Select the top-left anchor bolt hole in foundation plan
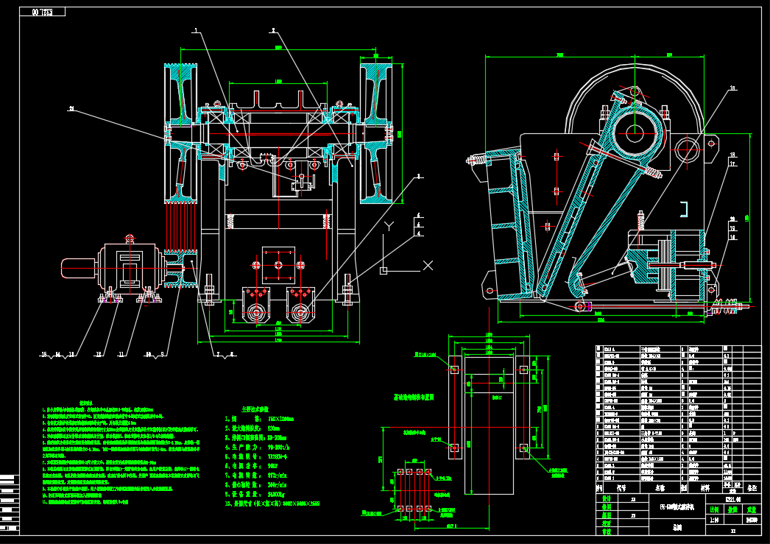This screenshot has width=770, height=544. point(453,367)
